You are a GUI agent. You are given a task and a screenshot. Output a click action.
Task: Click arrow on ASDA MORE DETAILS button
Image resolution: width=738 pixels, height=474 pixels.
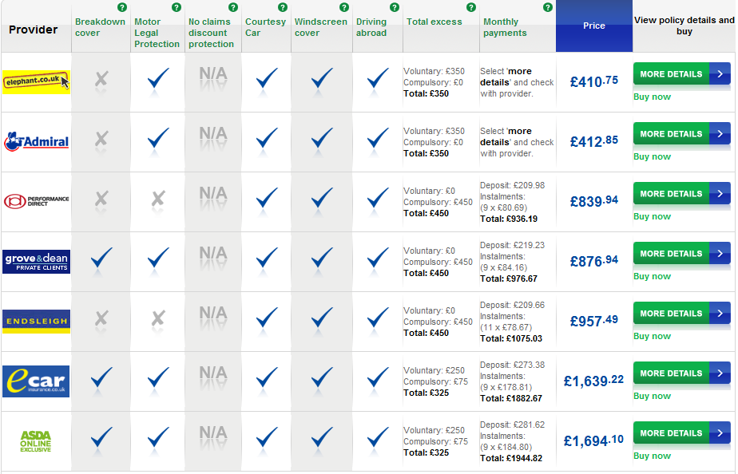[720, 433]
